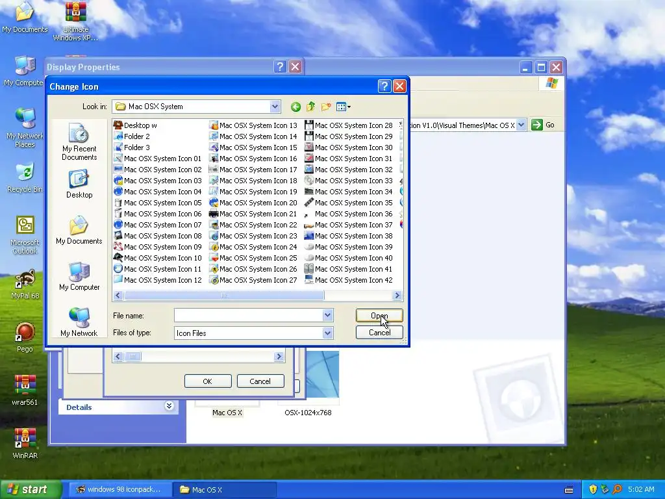Select the Folder 3 icon file
Image resolution: width=665 pixels, height=499 pixels.
click(x=132, y=147)
